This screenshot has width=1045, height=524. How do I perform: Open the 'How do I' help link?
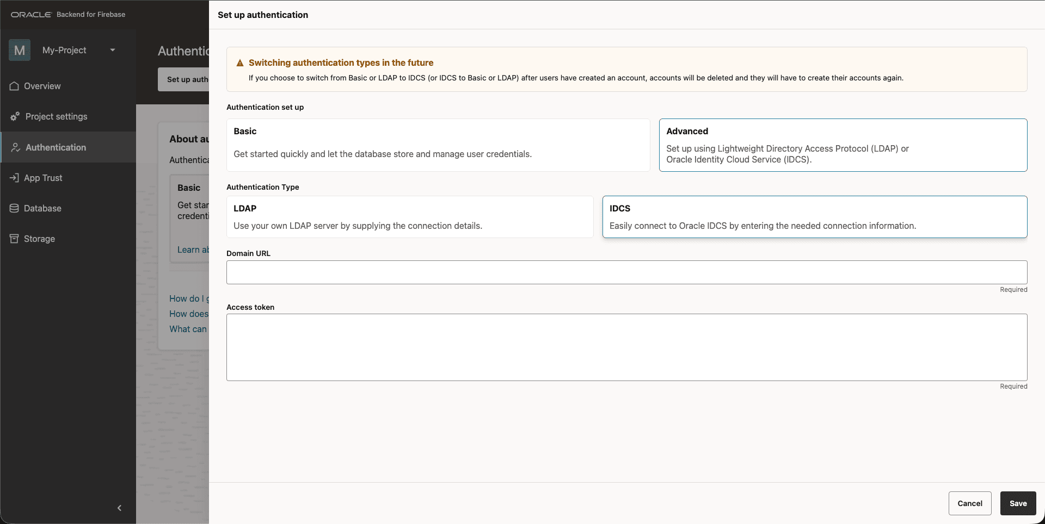[189, 298]
